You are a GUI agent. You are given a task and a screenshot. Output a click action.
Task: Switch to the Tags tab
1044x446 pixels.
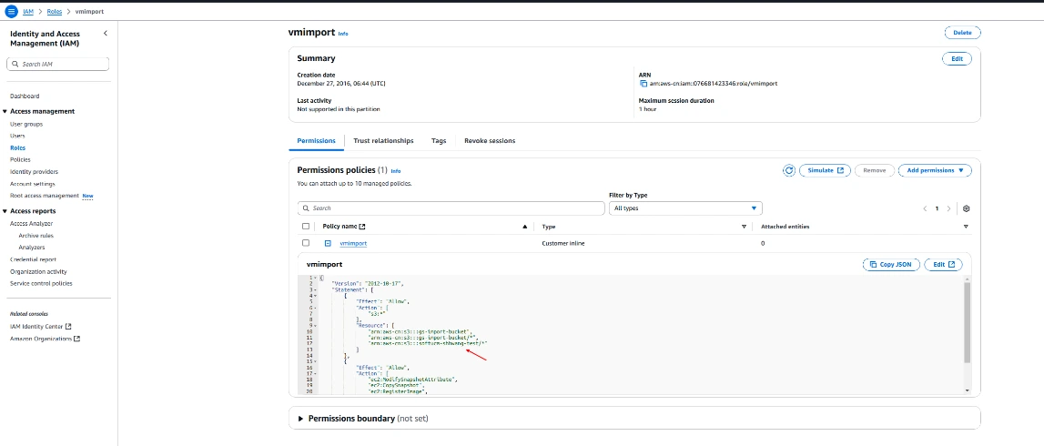(439, 141)
